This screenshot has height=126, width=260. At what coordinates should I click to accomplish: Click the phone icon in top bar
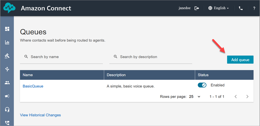click(241, 8)
